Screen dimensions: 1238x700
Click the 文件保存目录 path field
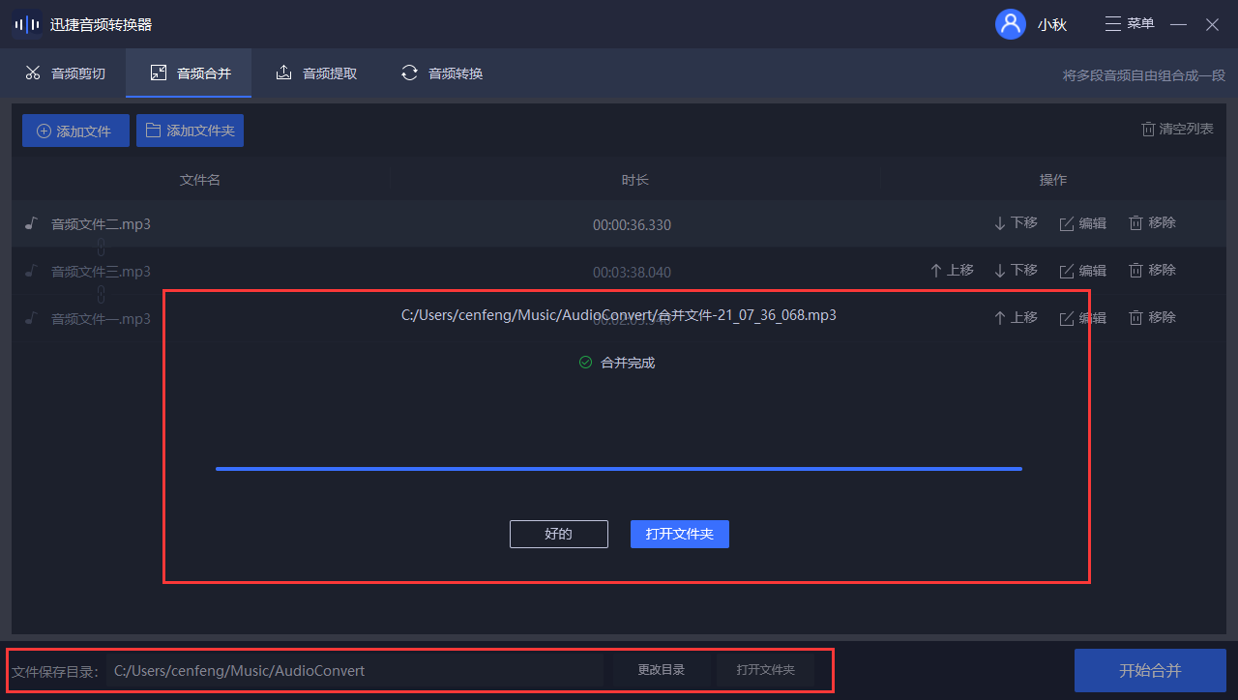point(355,670)
